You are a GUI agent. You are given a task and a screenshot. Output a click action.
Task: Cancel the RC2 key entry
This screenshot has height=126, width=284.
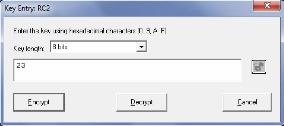click(x=247, y=102)
